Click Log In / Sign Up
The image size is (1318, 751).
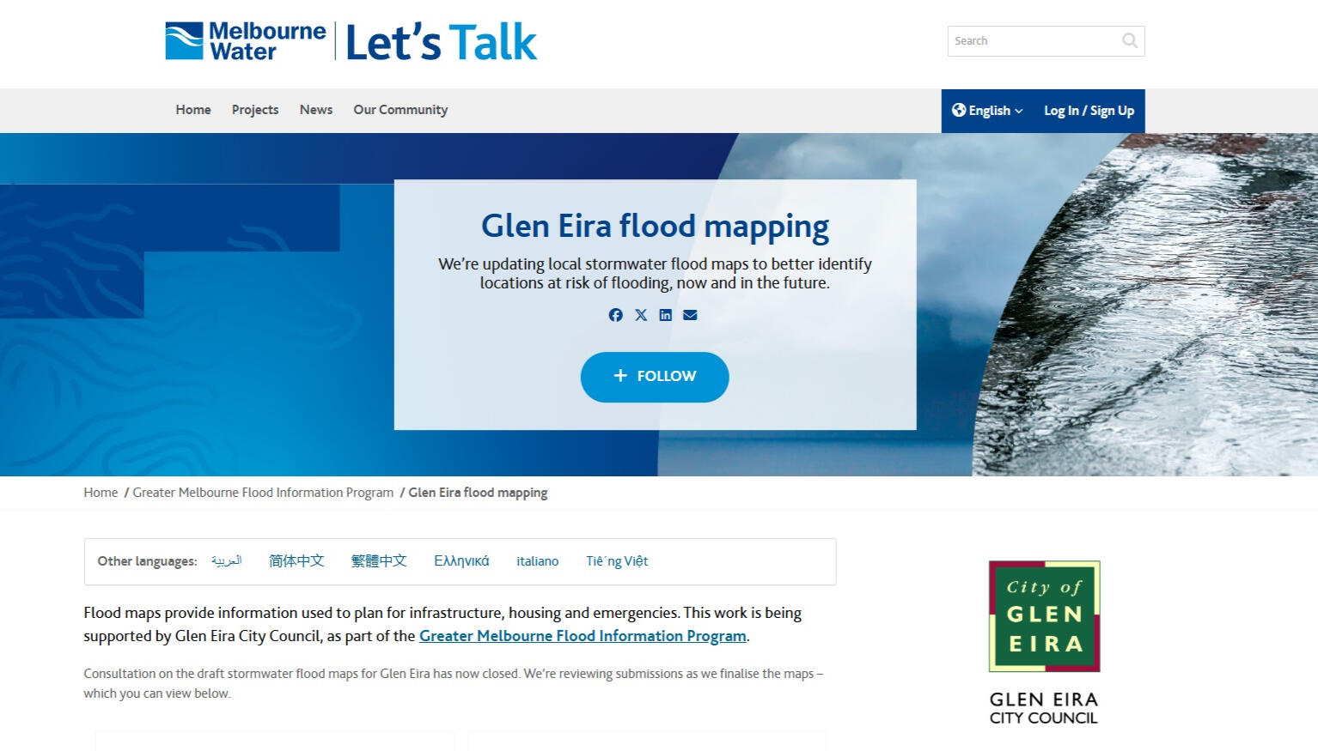tap(1089, 111)
